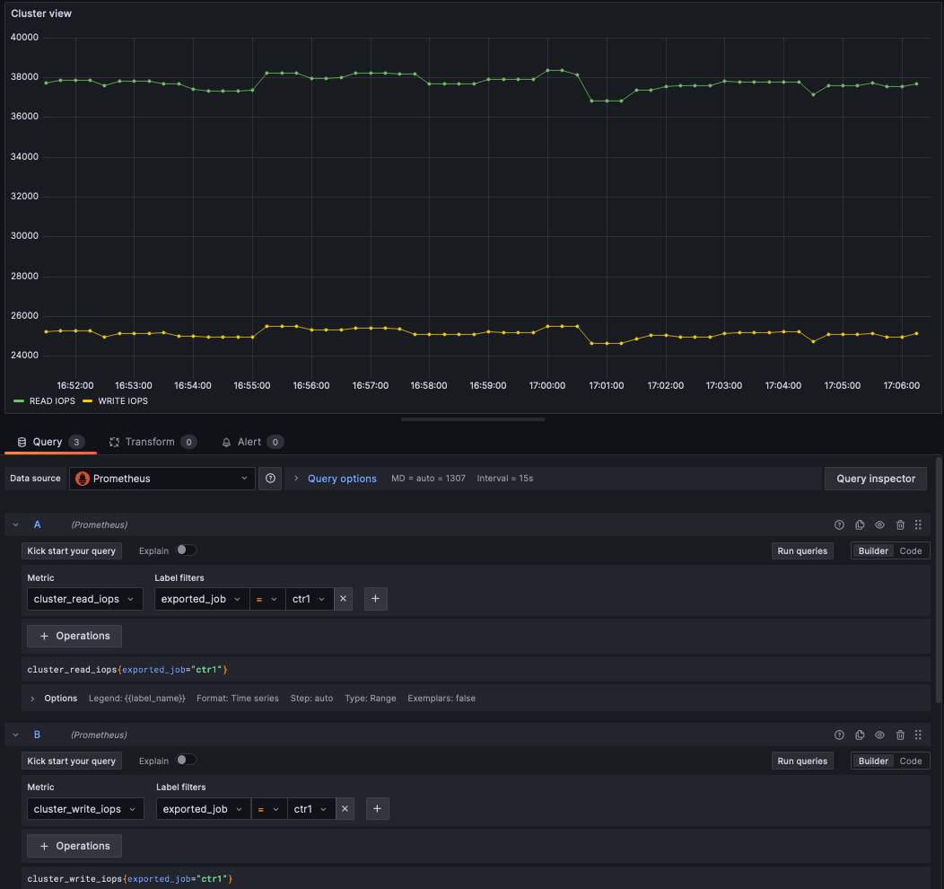Click the READ IOPS legend label
The width and height of the screenshot is (944, 889).
(x=52, y=401)
